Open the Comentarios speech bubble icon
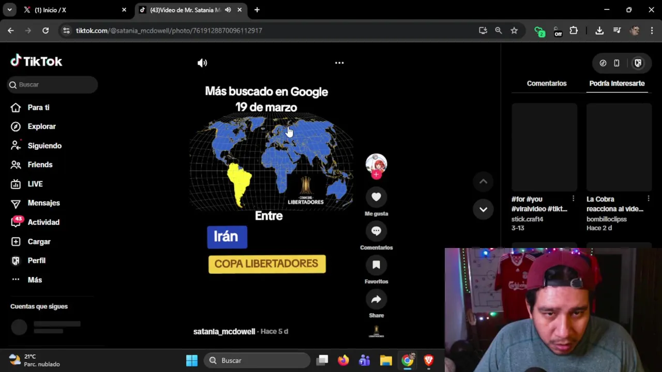Viewport: 662px width, 372px height. tap(376, 231)
